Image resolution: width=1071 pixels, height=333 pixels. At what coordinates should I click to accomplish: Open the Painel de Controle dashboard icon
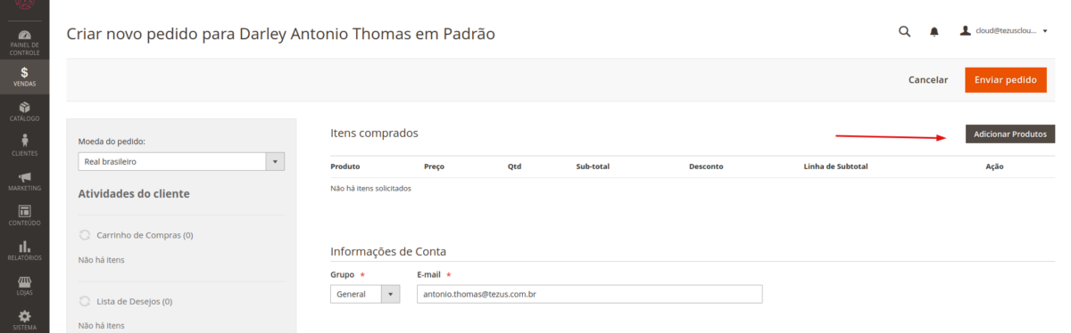click(24, 42)
